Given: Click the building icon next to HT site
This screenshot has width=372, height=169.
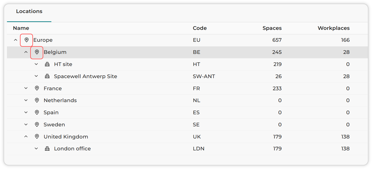Looking at the screenshot, I should [x=47, y=64].
